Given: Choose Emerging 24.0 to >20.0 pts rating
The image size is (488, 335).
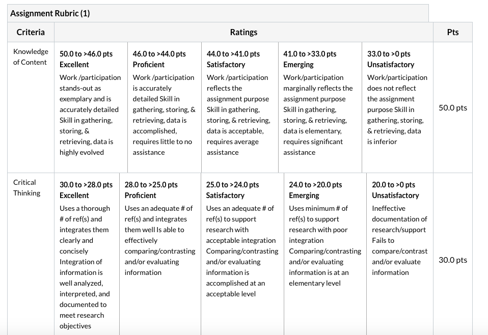Looking at the screenshot, I should pos(325,254).
